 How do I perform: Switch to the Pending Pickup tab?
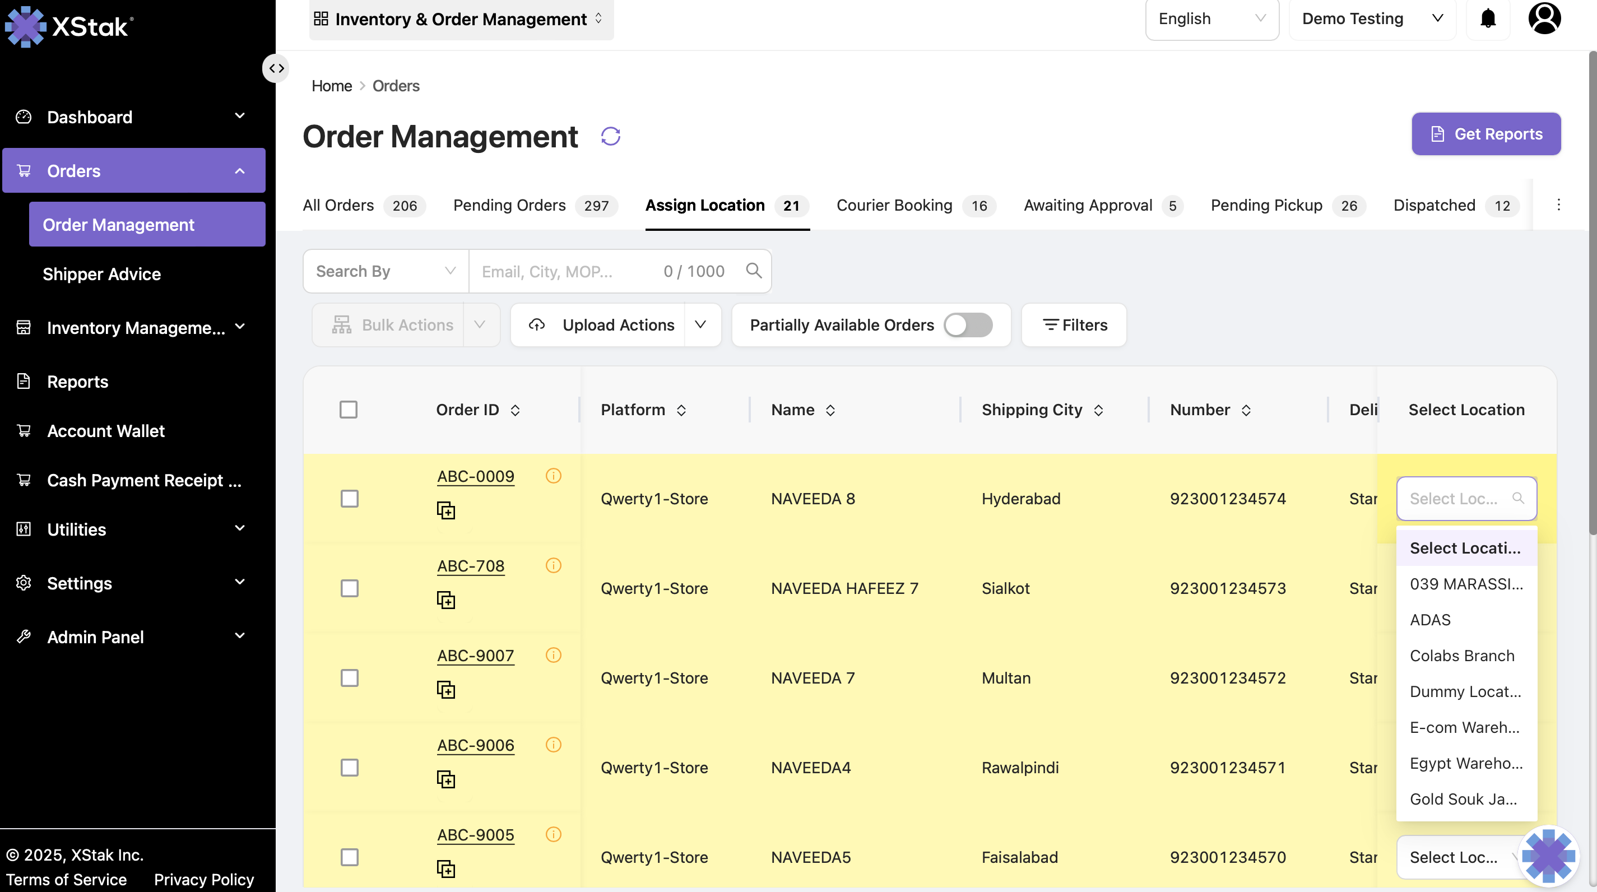pyautogui.click(x=1288, y=205)
